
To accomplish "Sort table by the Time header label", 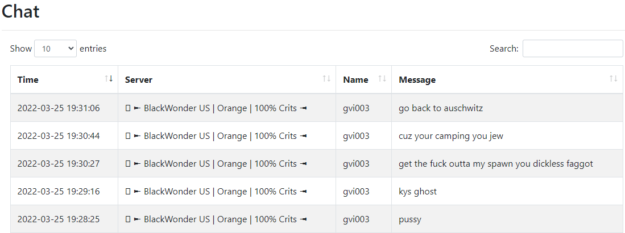I will (x=28, y=79).
